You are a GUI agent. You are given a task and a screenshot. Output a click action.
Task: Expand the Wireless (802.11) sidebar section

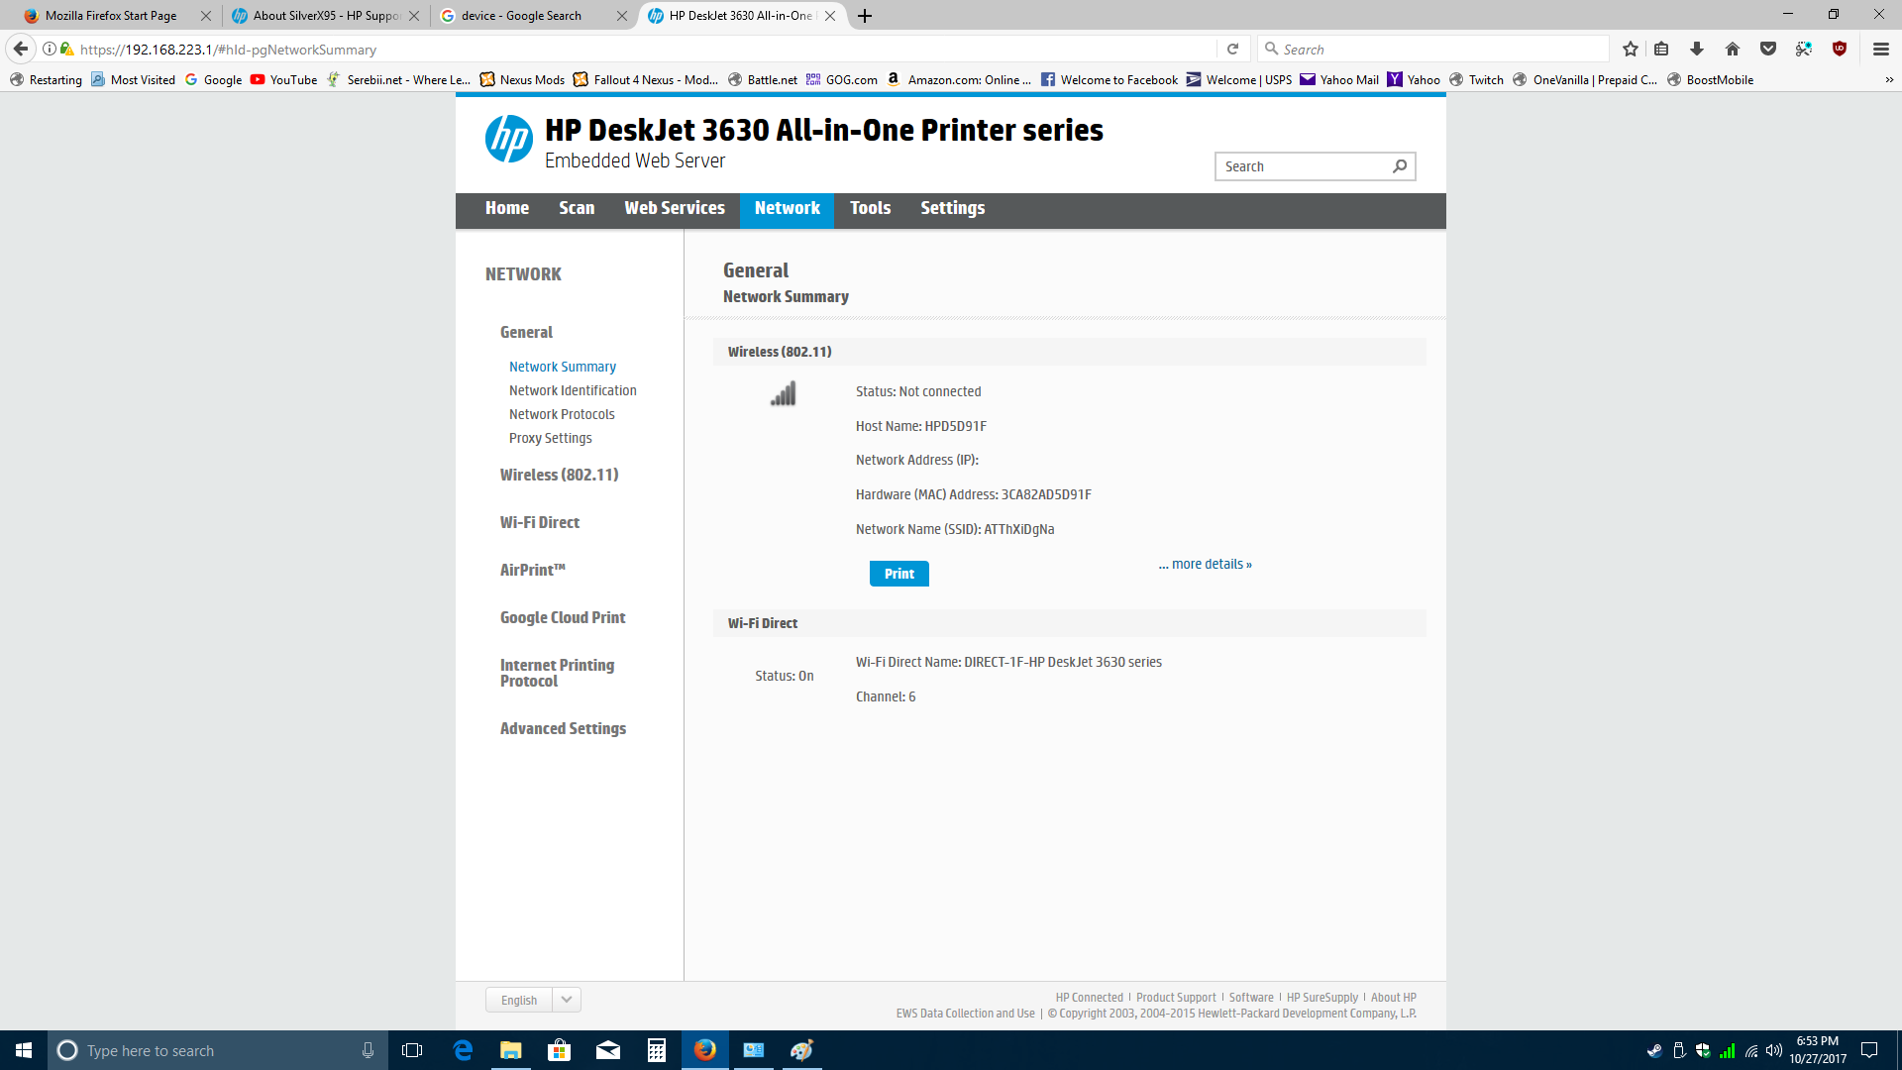click(559, 476)
